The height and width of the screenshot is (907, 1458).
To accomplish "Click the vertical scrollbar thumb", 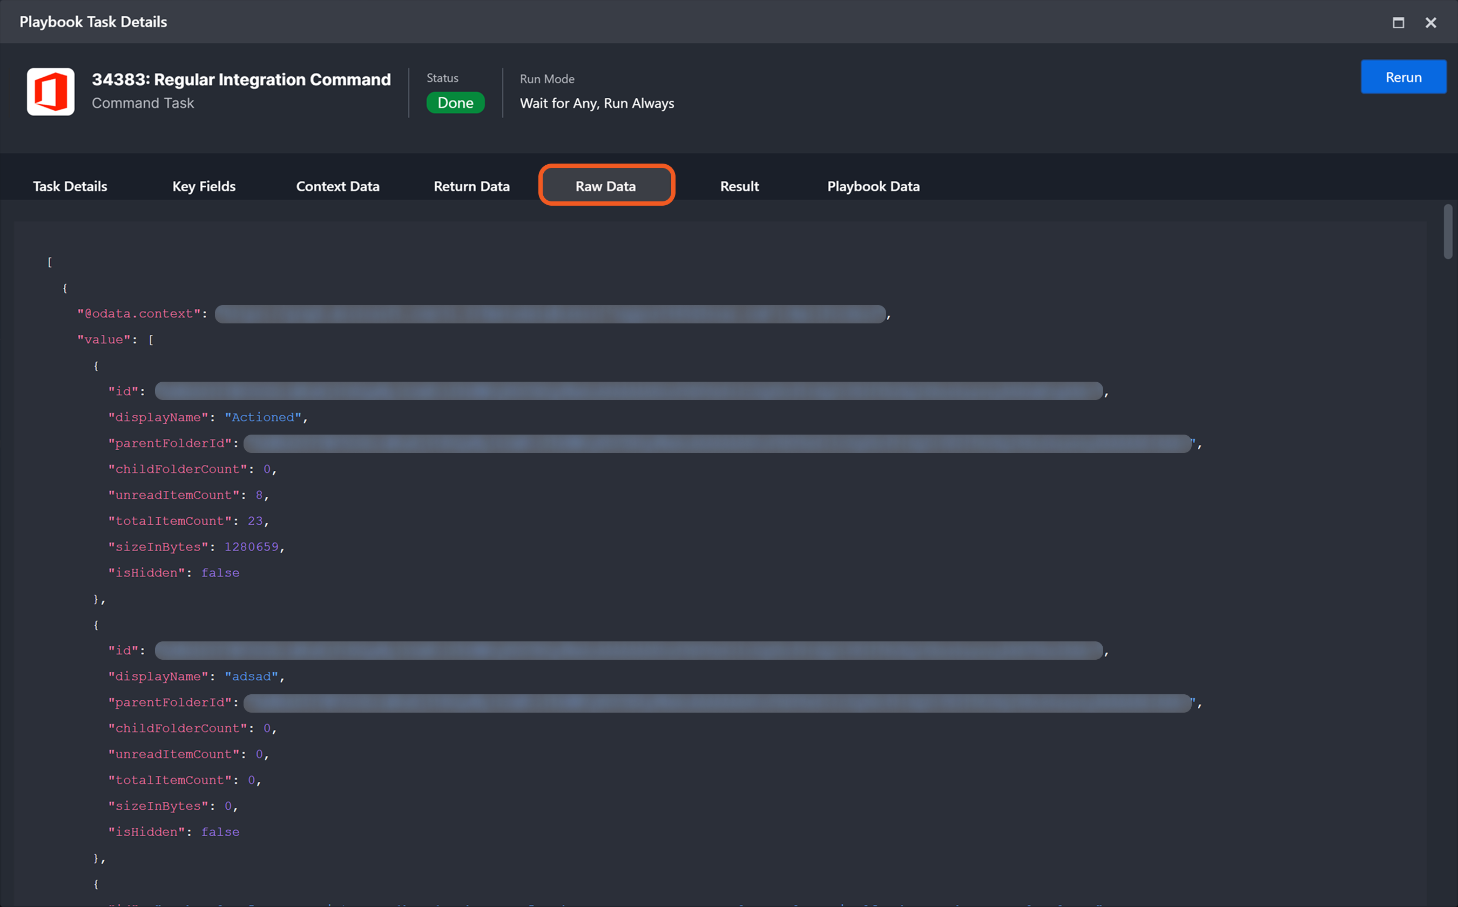I will tap(1447, 232).
